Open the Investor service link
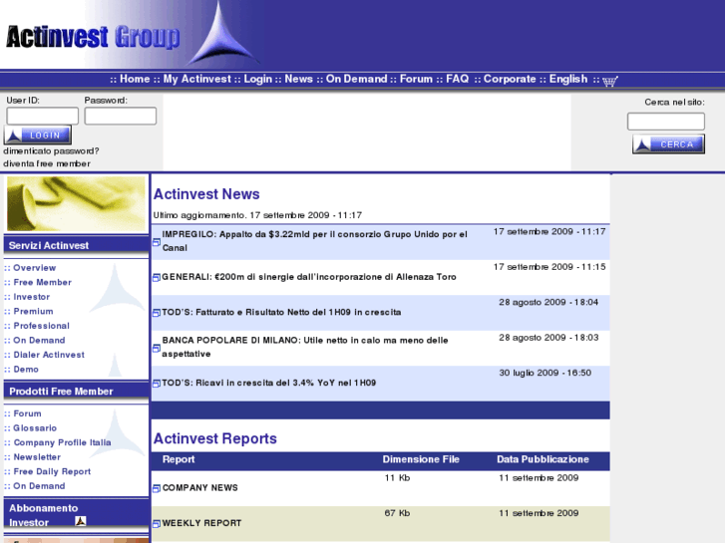This screenshot has height=543, width=725. tap(32, 297)
